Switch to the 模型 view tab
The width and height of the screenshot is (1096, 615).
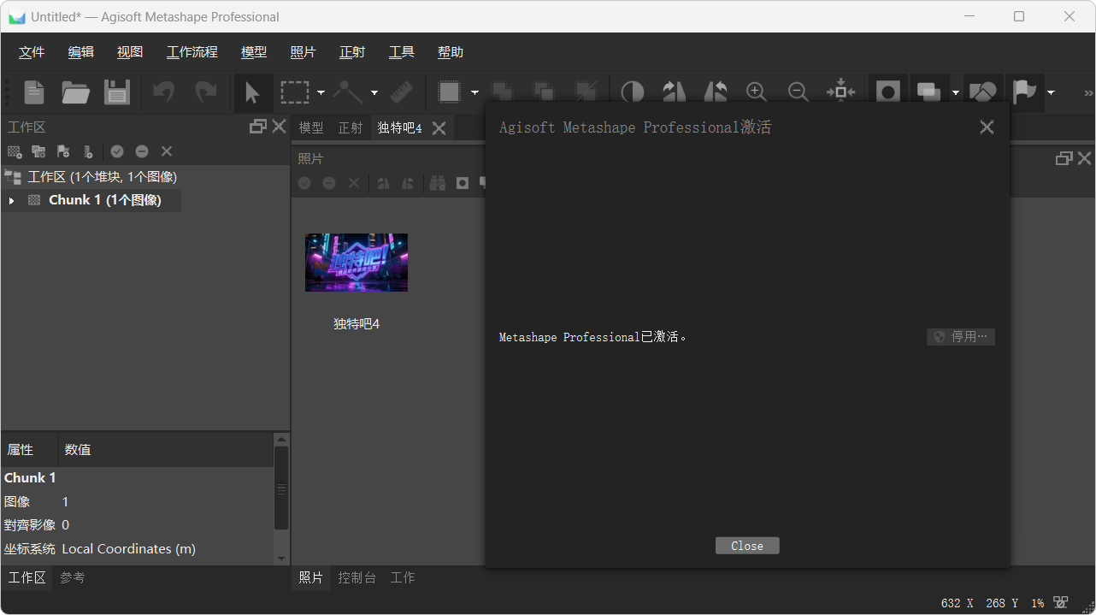tap(311, 127)
